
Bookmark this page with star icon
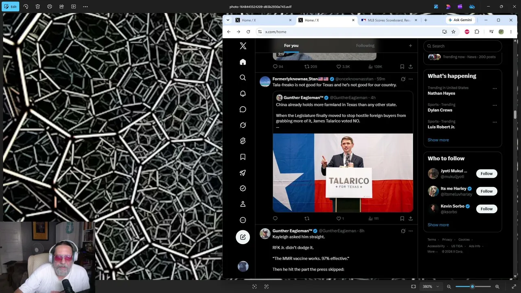(x=453, y=32)
